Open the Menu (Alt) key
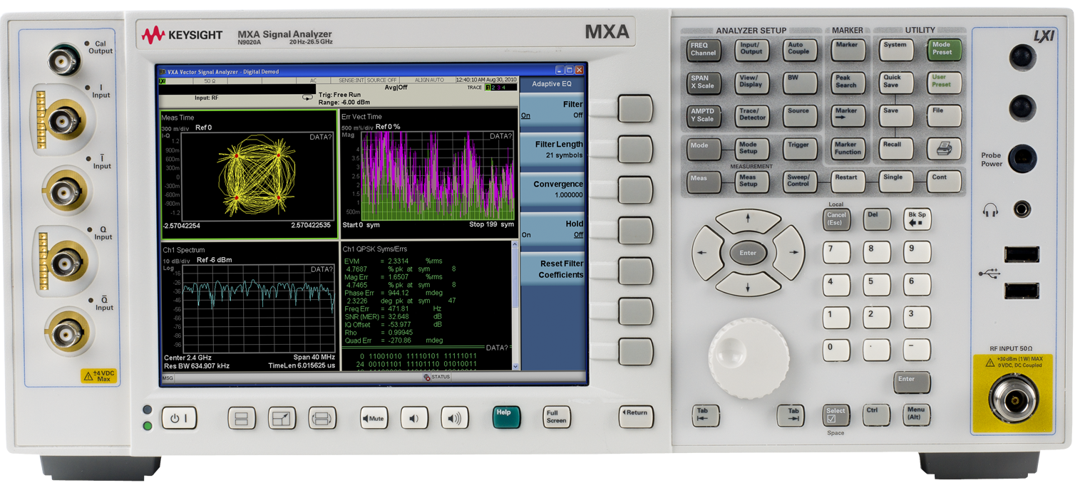Image resolution: width=1075 pixels, height=500 pixels. 916,414
